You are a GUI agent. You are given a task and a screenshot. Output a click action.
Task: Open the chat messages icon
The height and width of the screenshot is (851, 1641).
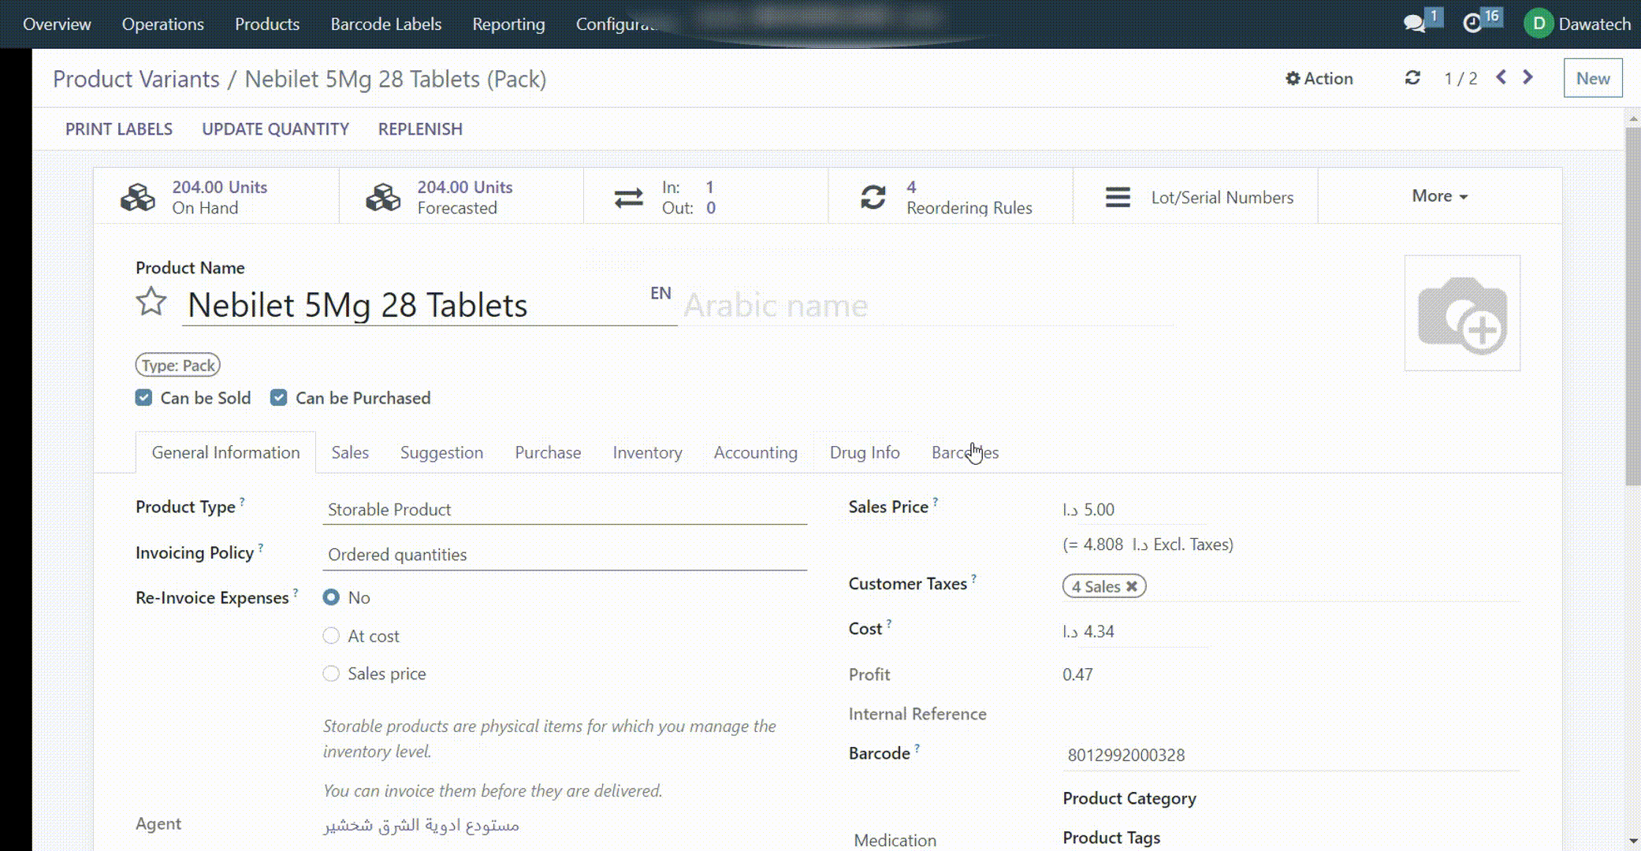(x=1415, y=24)
